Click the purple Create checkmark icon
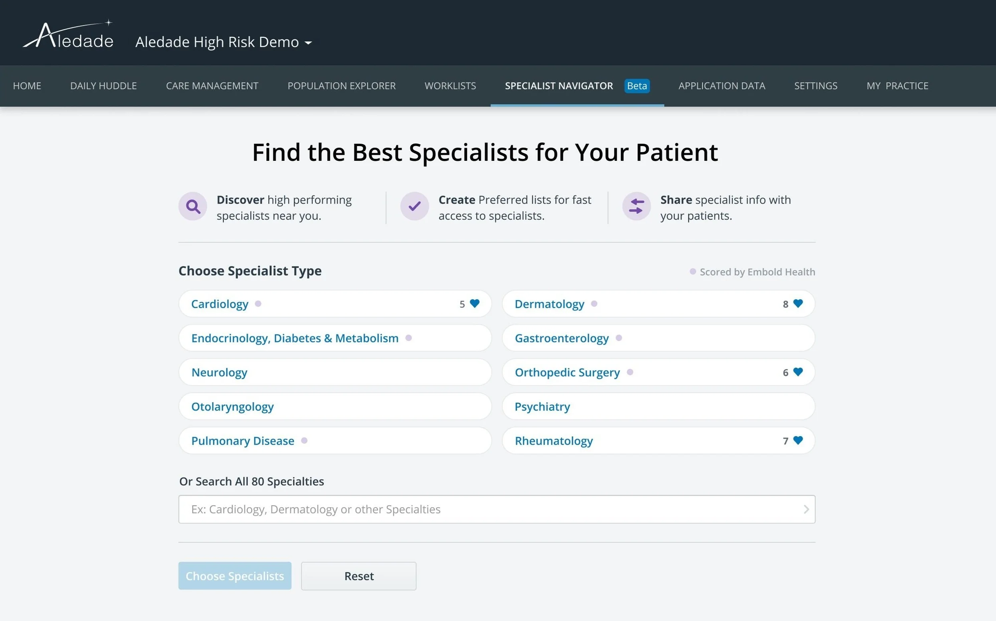Viewport: 996px width, 621px height. (x=414, y=206)
